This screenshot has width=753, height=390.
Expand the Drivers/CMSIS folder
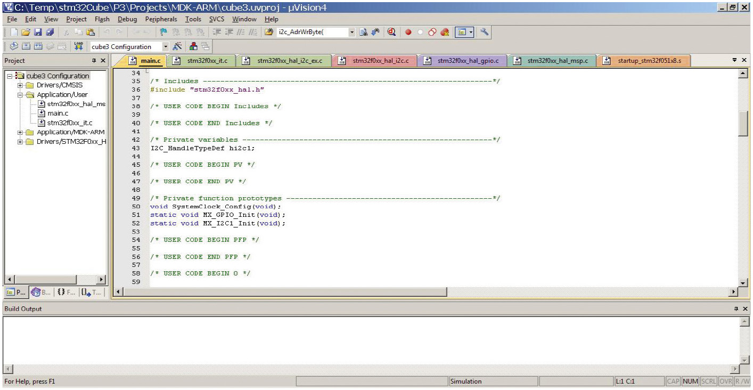(20, 85)
